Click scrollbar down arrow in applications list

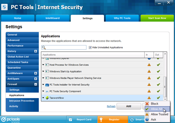[x=165, y=99]
